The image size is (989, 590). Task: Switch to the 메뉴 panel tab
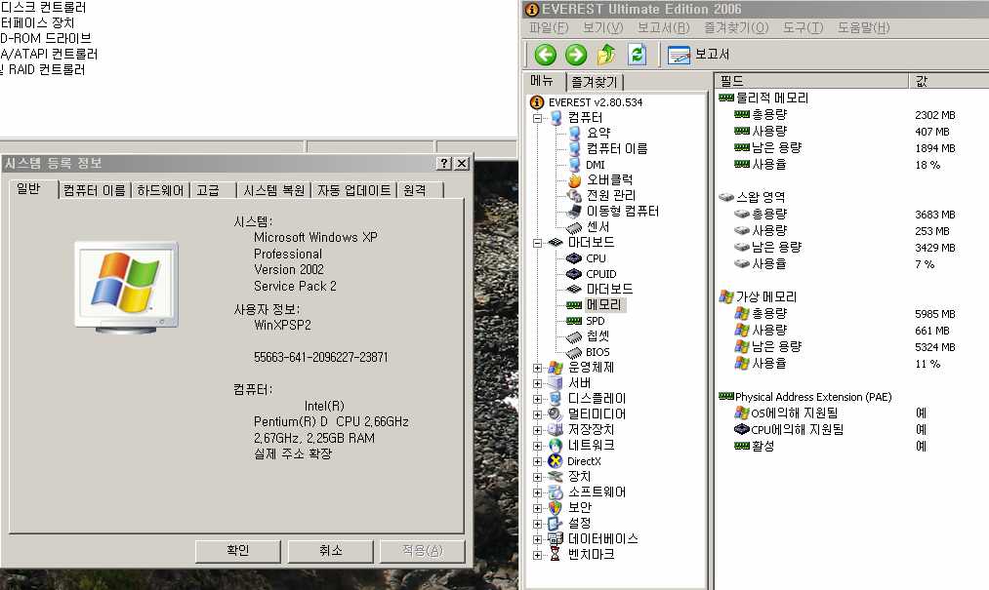point(543,81)
